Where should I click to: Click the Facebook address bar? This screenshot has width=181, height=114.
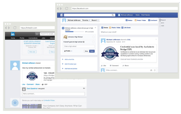pos(125,8)
